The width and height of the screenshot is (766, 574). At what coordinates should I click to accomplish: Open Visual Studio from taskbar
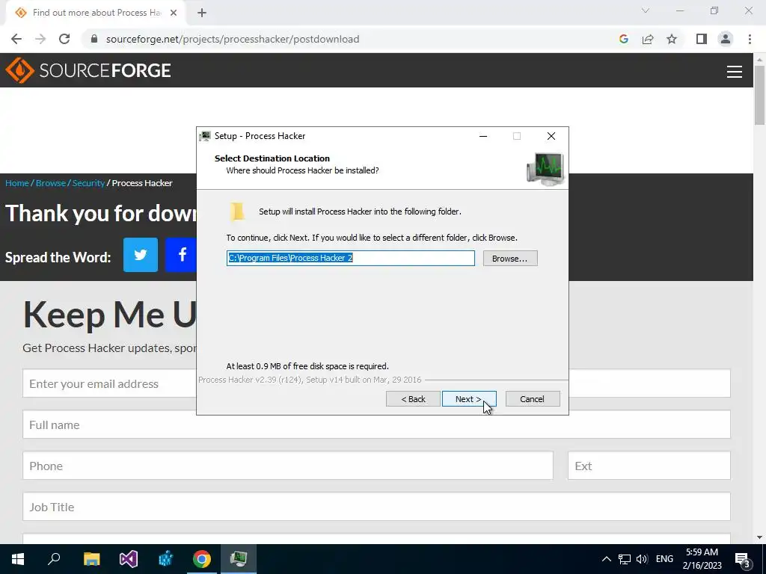(x=129, y=559)
